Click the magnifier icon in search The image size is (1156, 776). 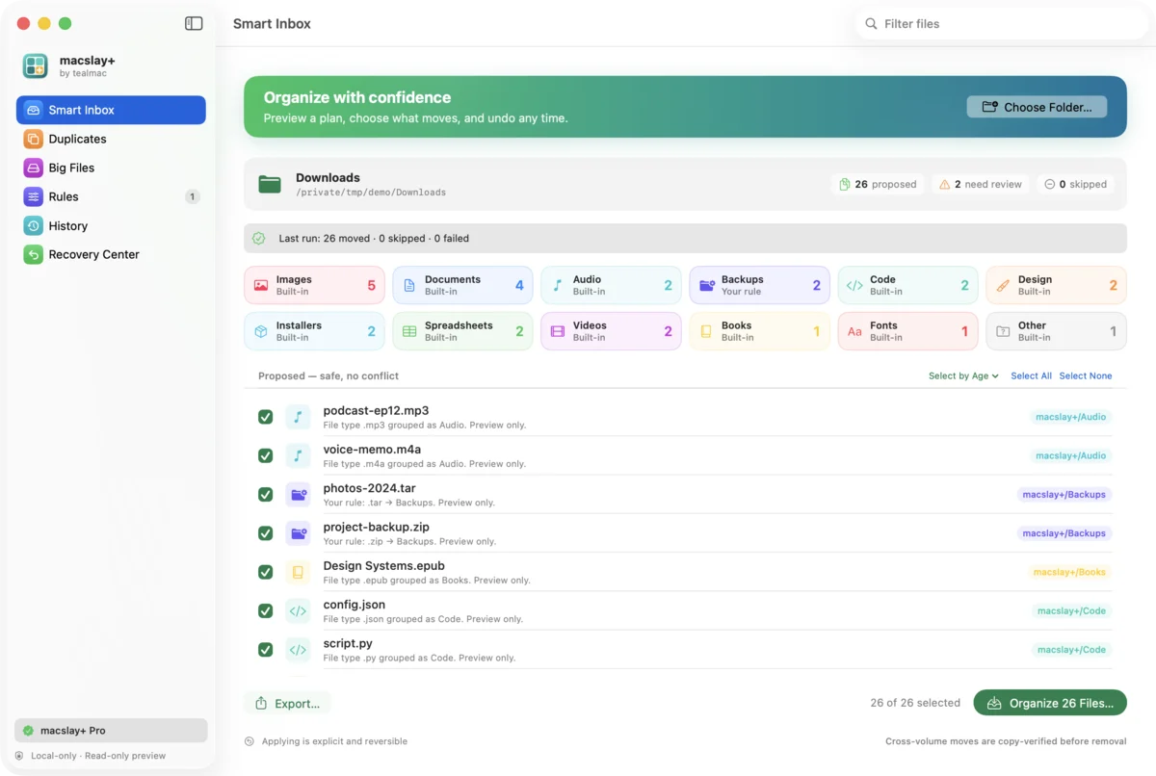pos(871,23)
